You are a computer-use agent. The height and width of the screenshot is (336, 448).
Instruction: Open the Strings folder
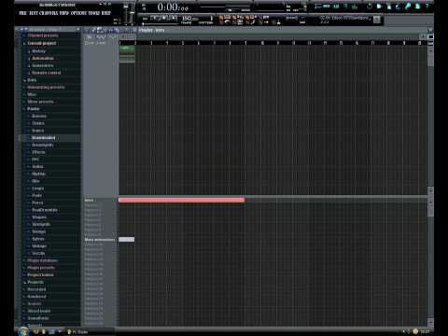coord(39,231)
